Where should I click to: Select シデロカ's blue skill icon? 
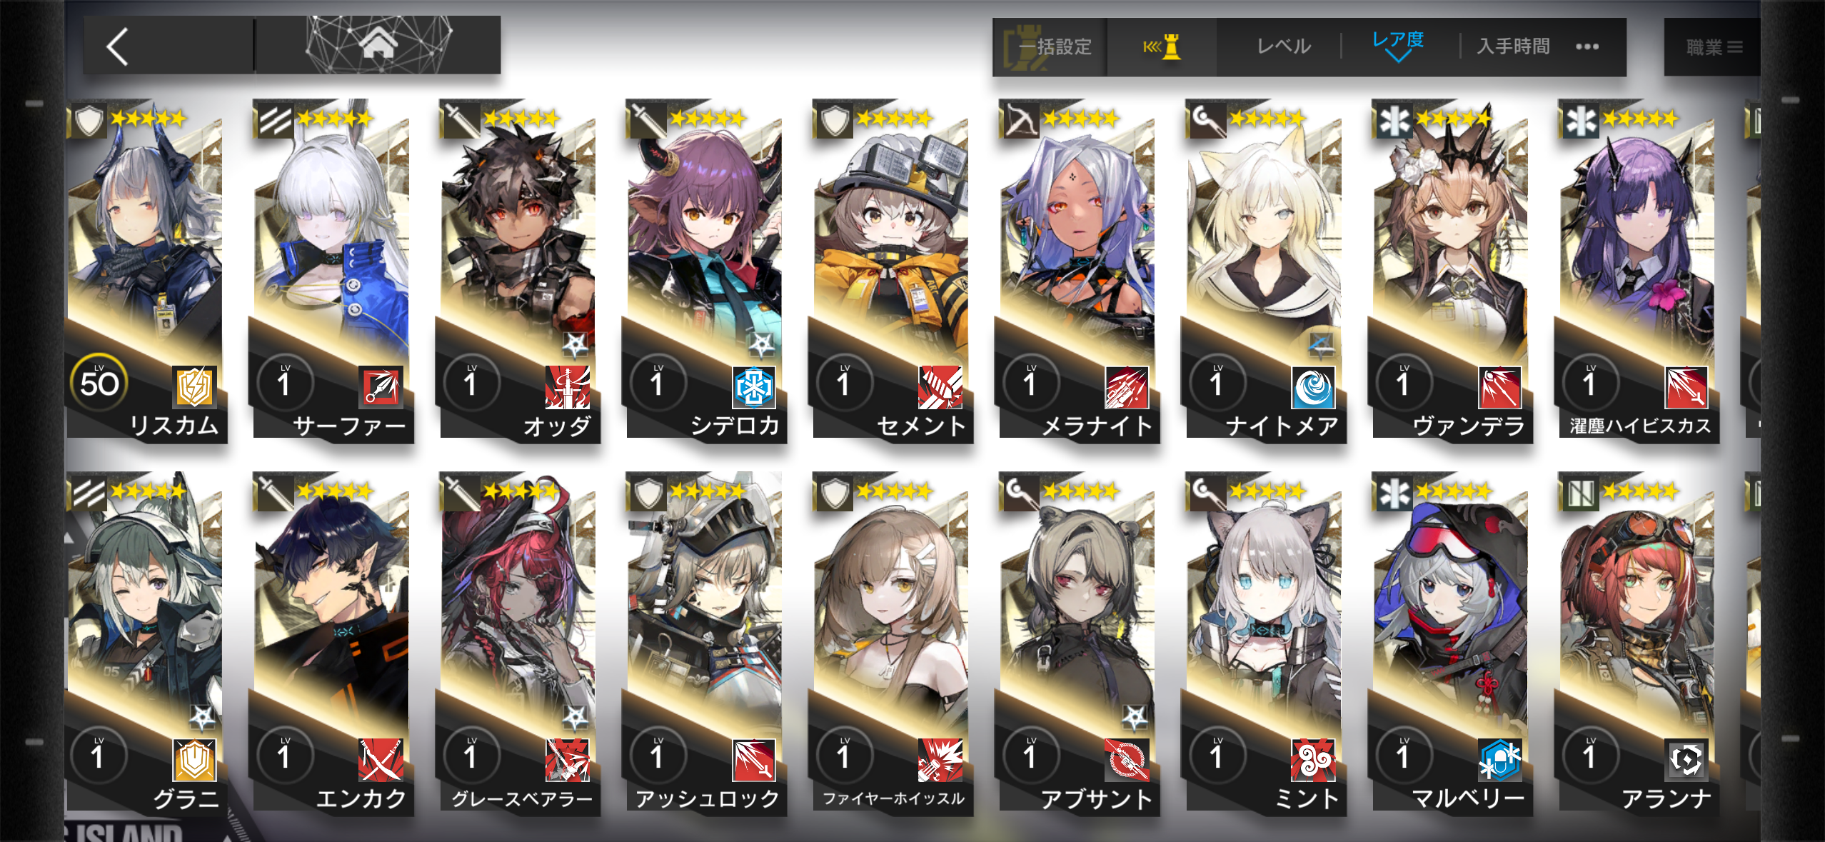[754, 386]
